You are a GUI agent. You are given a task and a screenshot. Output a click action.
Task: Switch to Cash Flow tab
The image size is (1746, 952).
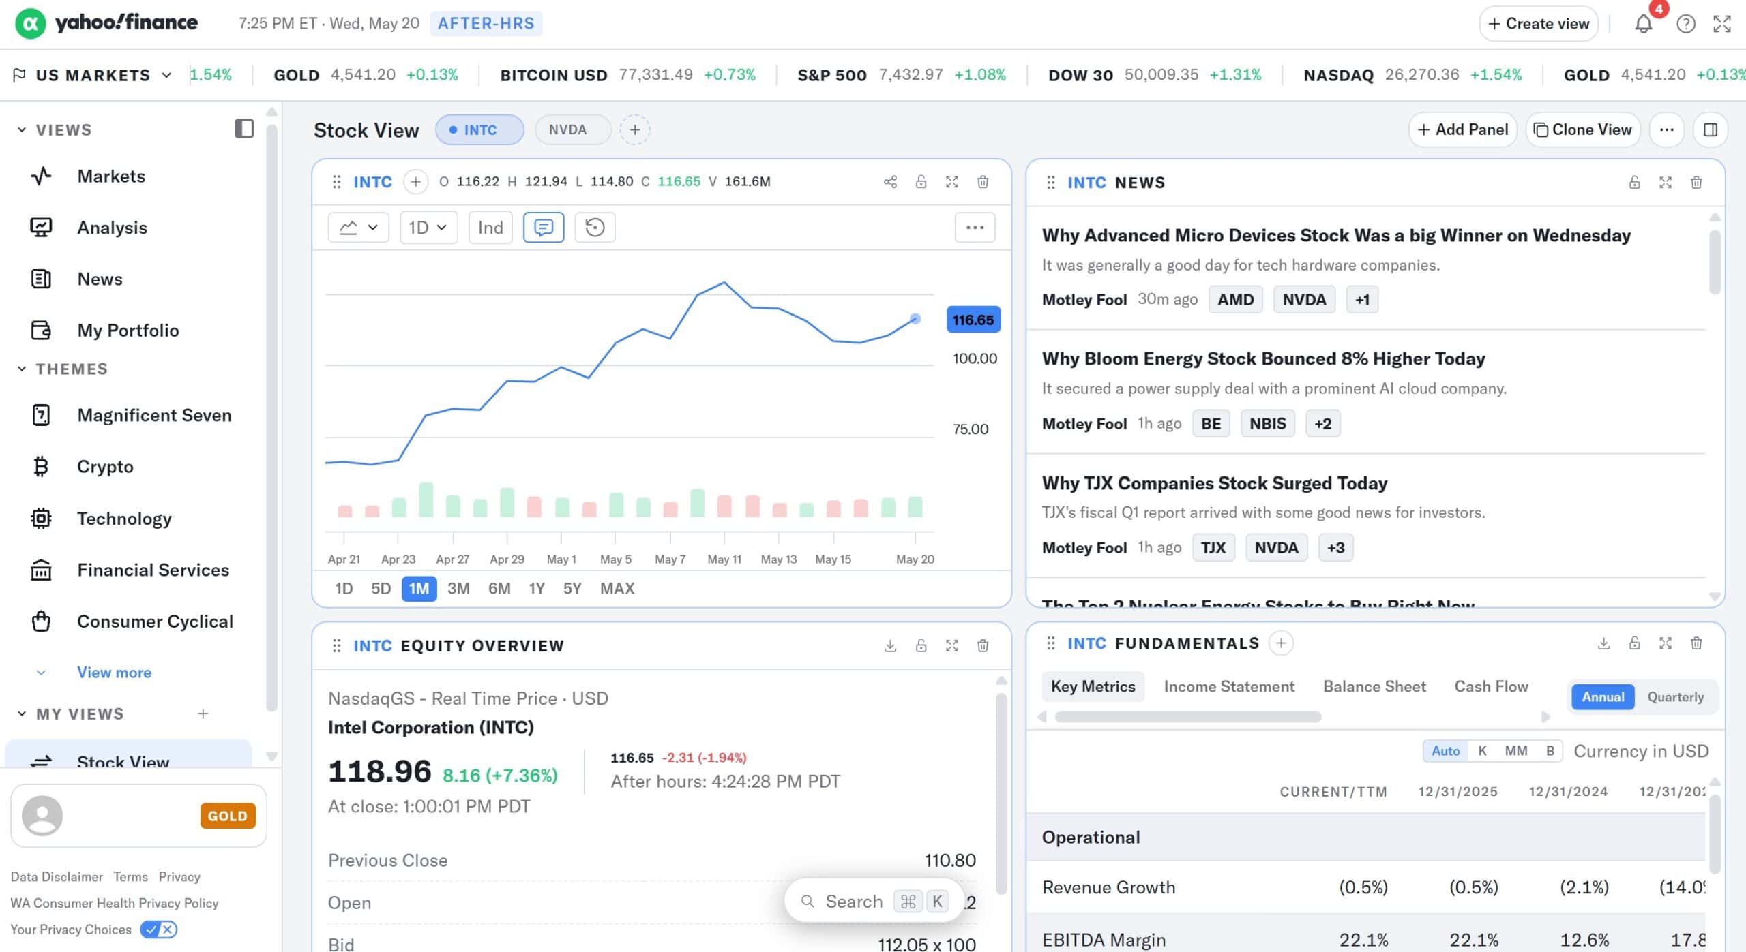(1490, 687)
